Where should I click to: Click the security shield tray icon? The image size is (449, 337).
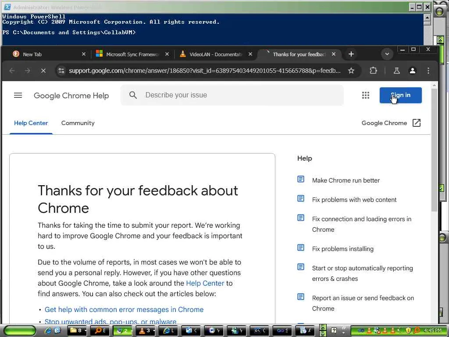[408, 331]
